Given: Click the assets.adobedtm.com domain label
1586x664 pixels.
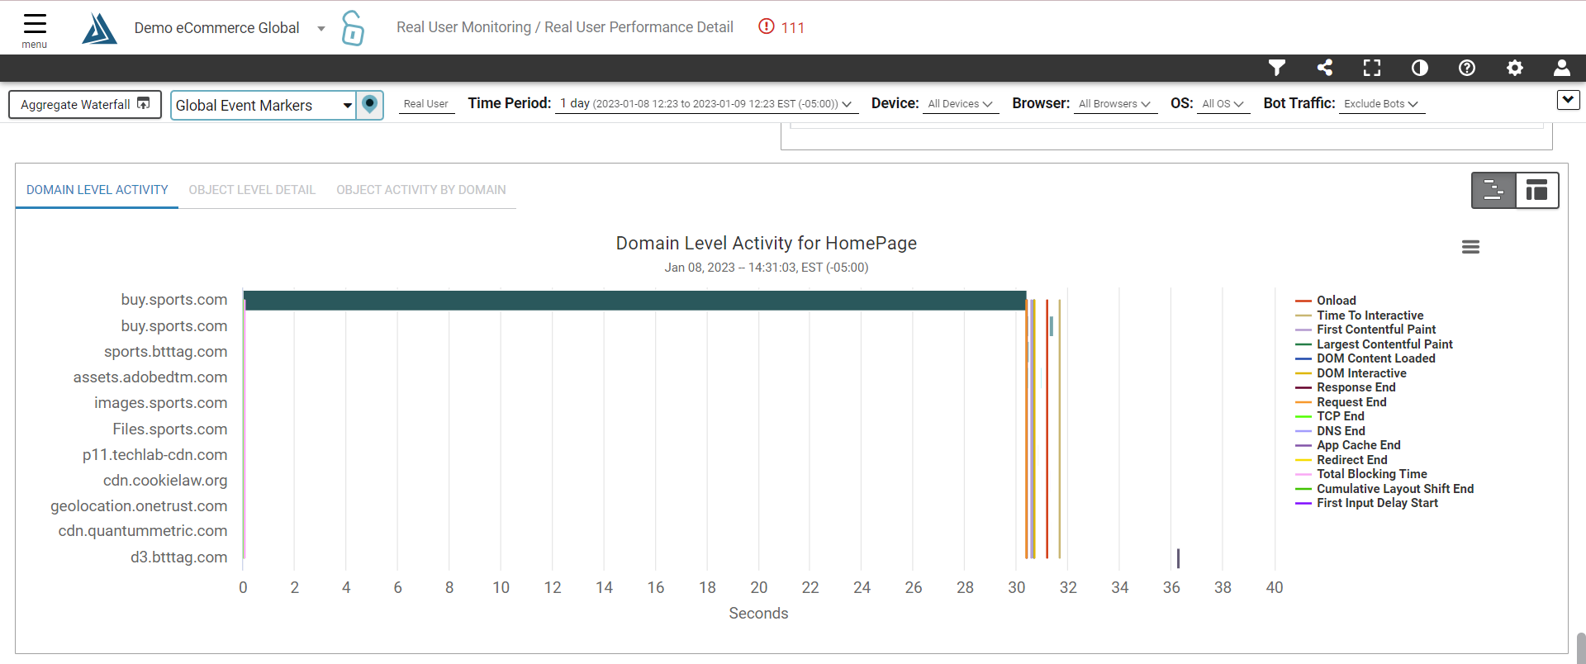Looking at the screenshot, I should pos(150,377).
